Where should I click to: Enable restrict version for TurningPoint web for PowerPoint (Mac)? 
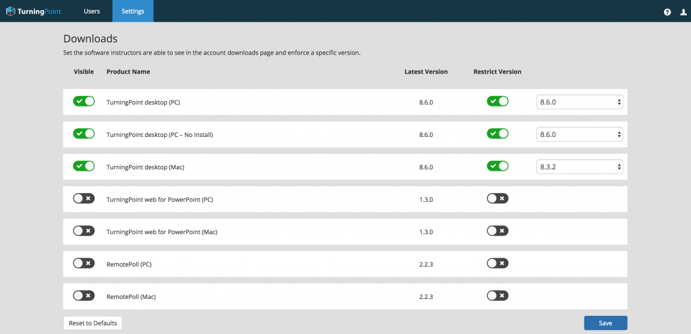[497, 231]
